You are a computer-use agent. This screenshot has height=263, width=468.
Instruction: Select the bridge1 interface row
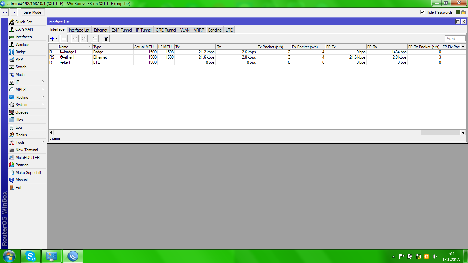(x=257, y=52)
